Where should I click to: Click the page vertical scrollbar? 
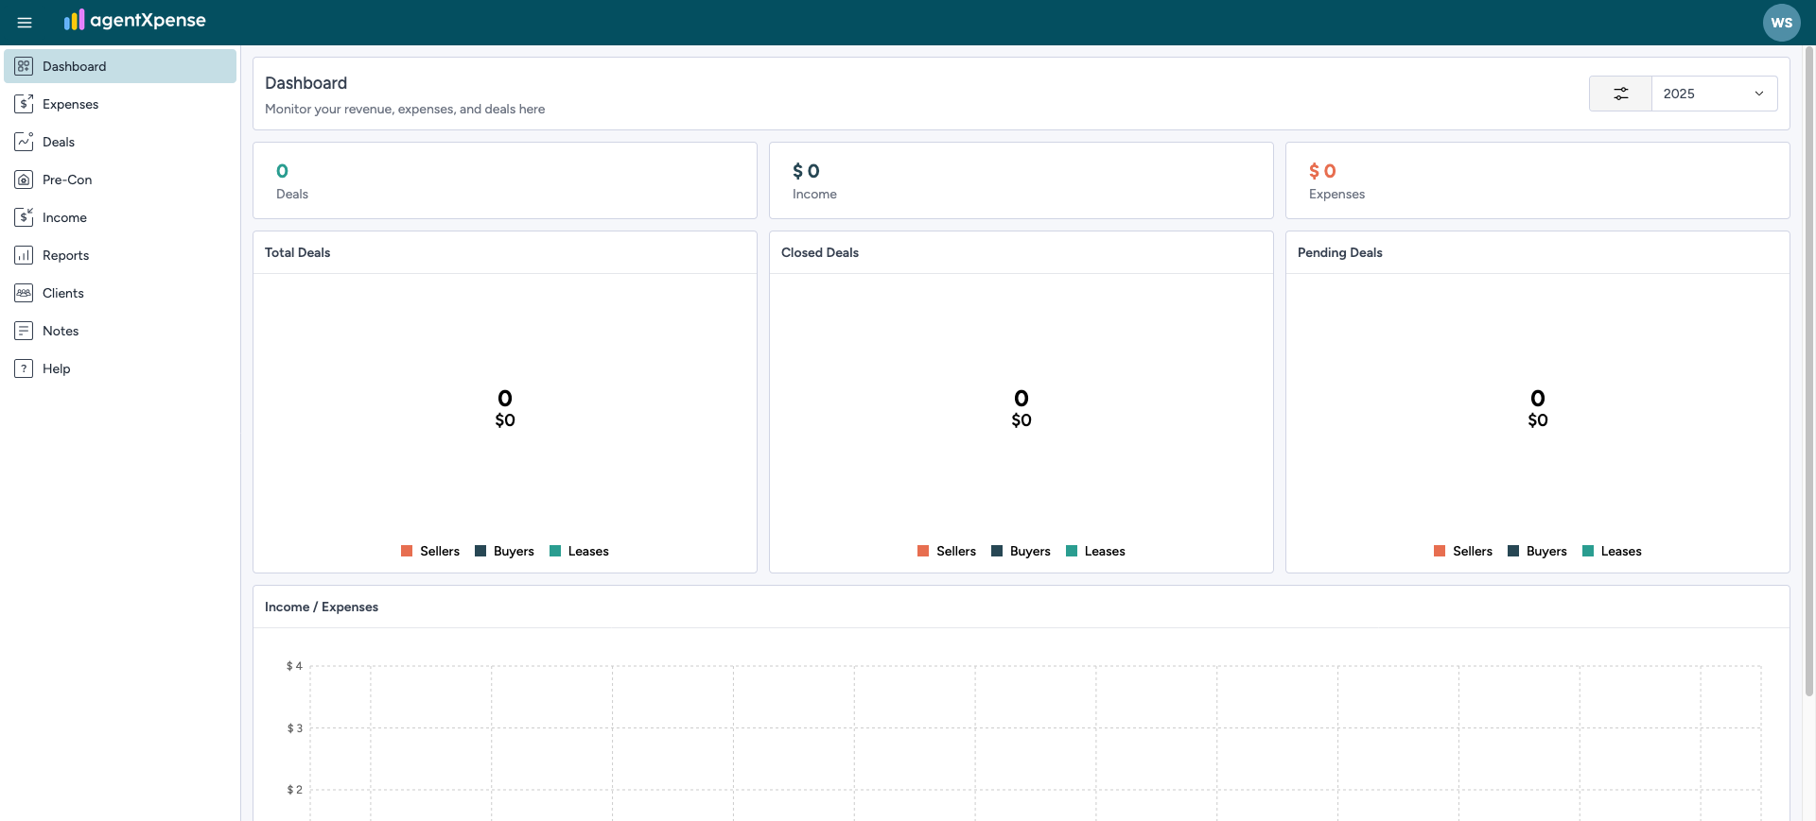click(1809, 372)
